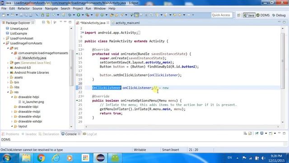Minimize the Package Explorer panel

click(65, 22)
